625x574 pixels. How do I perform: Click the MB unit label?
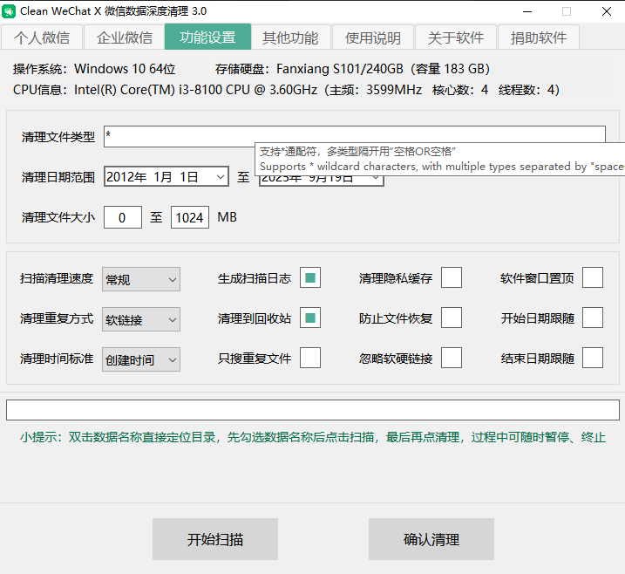coord(228,217)
